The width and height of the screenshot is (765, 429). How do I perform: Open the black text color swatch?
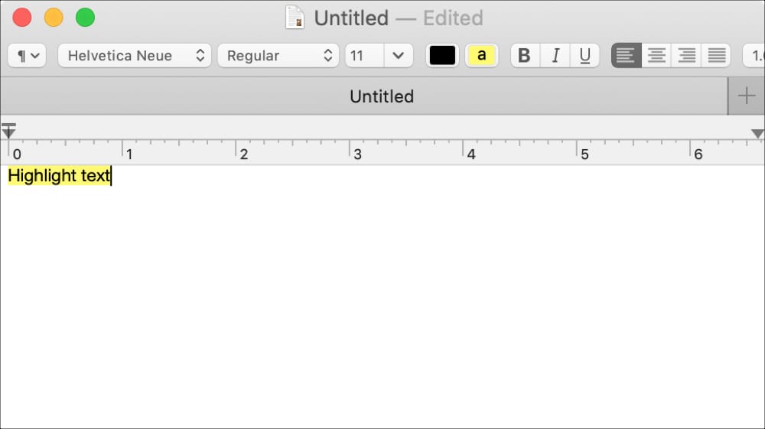tap(442, 56)
